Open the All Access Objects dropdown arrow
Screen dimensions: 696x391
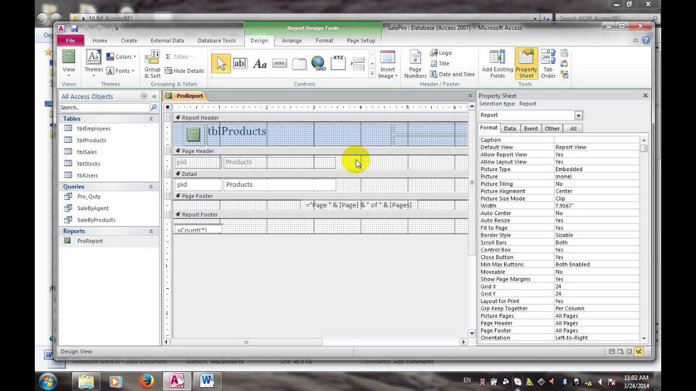(x=144, y=96)
